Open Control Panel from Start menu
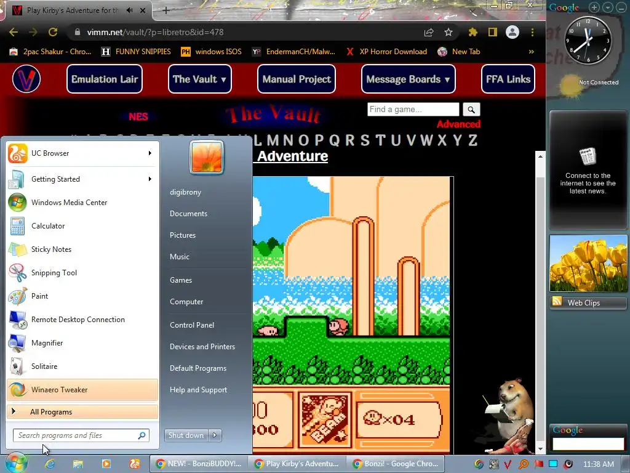630x473 pixels. coord(192,325)
